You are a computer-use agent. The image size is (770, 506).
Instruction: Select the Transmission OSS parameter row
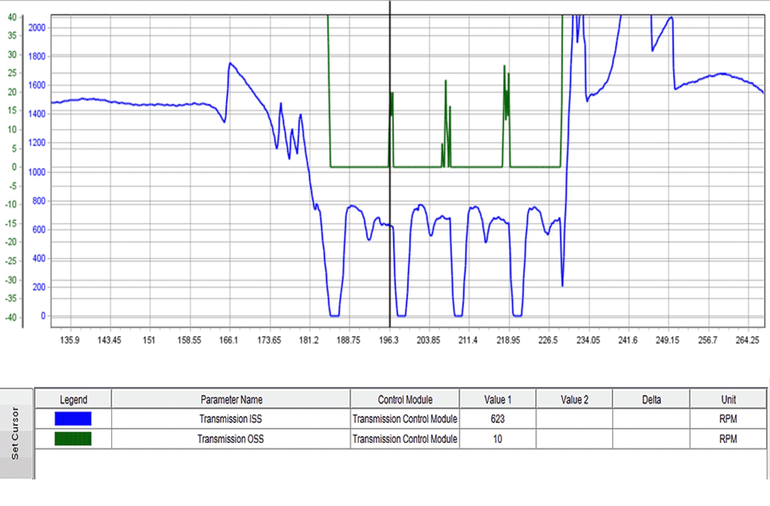point(231,439)
